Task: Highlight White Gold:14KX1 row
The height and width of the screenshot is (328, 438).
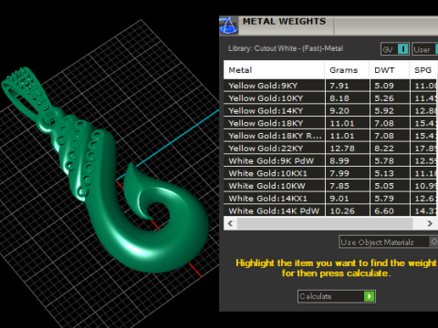Action: point(330,199)
